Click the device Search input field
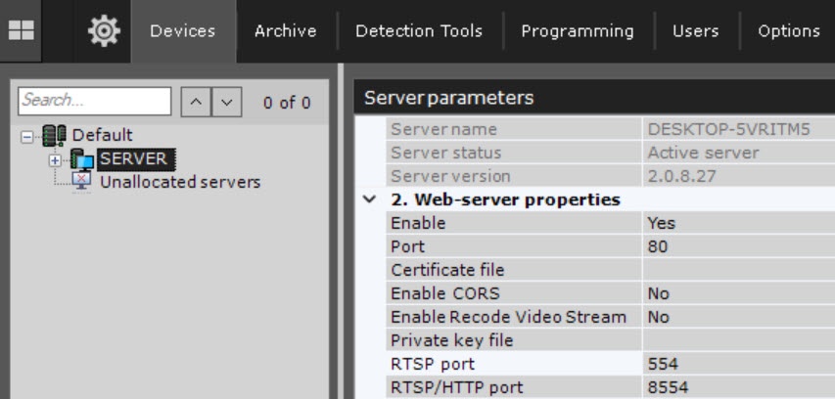This screenshot has width=835, height=399. (x=95, y=101)
